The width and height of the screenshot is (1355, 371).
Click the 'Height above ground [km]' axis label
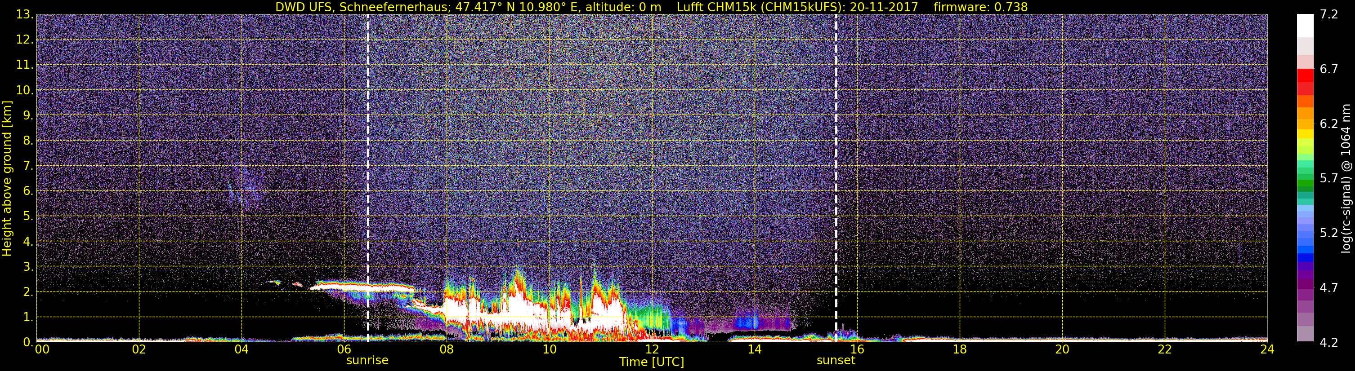click(7, 178)
